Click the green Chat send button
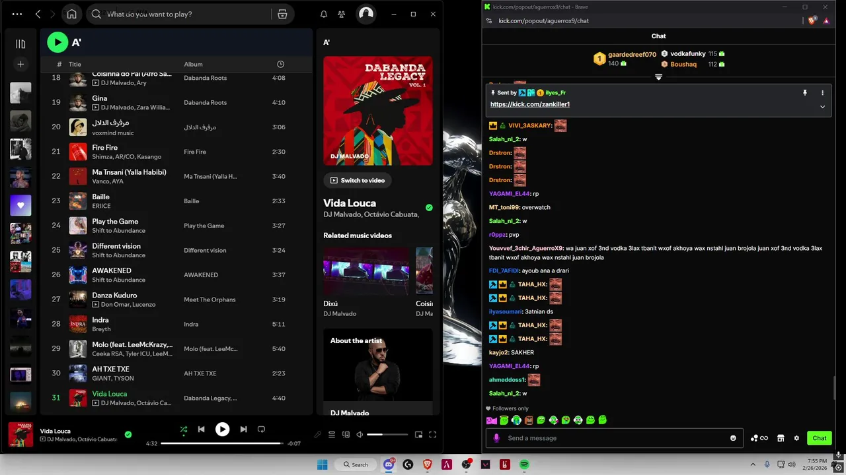The width and height of the screenshot is (846, 475). (x=820, y=438)
